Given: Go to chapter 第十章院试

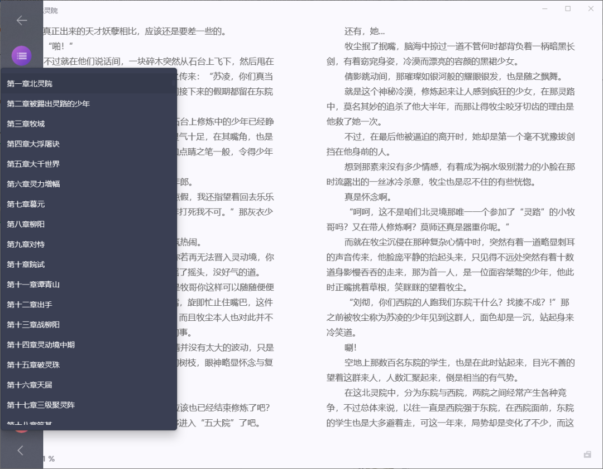Looking at the screenshot, I should tap(89, 264).
